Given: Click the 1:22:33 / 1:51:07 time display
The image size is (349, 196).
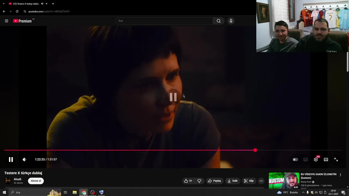Looking at the screenshot, I should pyautogui.click(x=46, y=160).
